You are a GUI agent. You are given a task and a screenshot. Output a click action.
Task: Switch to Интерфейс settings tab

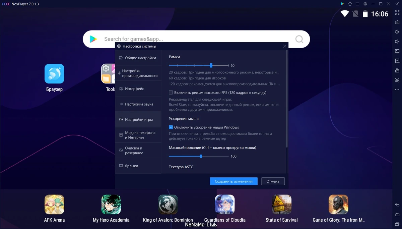[138, 89]
